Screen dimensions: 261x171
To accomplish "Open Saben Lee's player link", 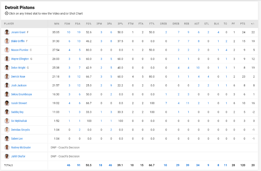I will [x=17, y=138].
